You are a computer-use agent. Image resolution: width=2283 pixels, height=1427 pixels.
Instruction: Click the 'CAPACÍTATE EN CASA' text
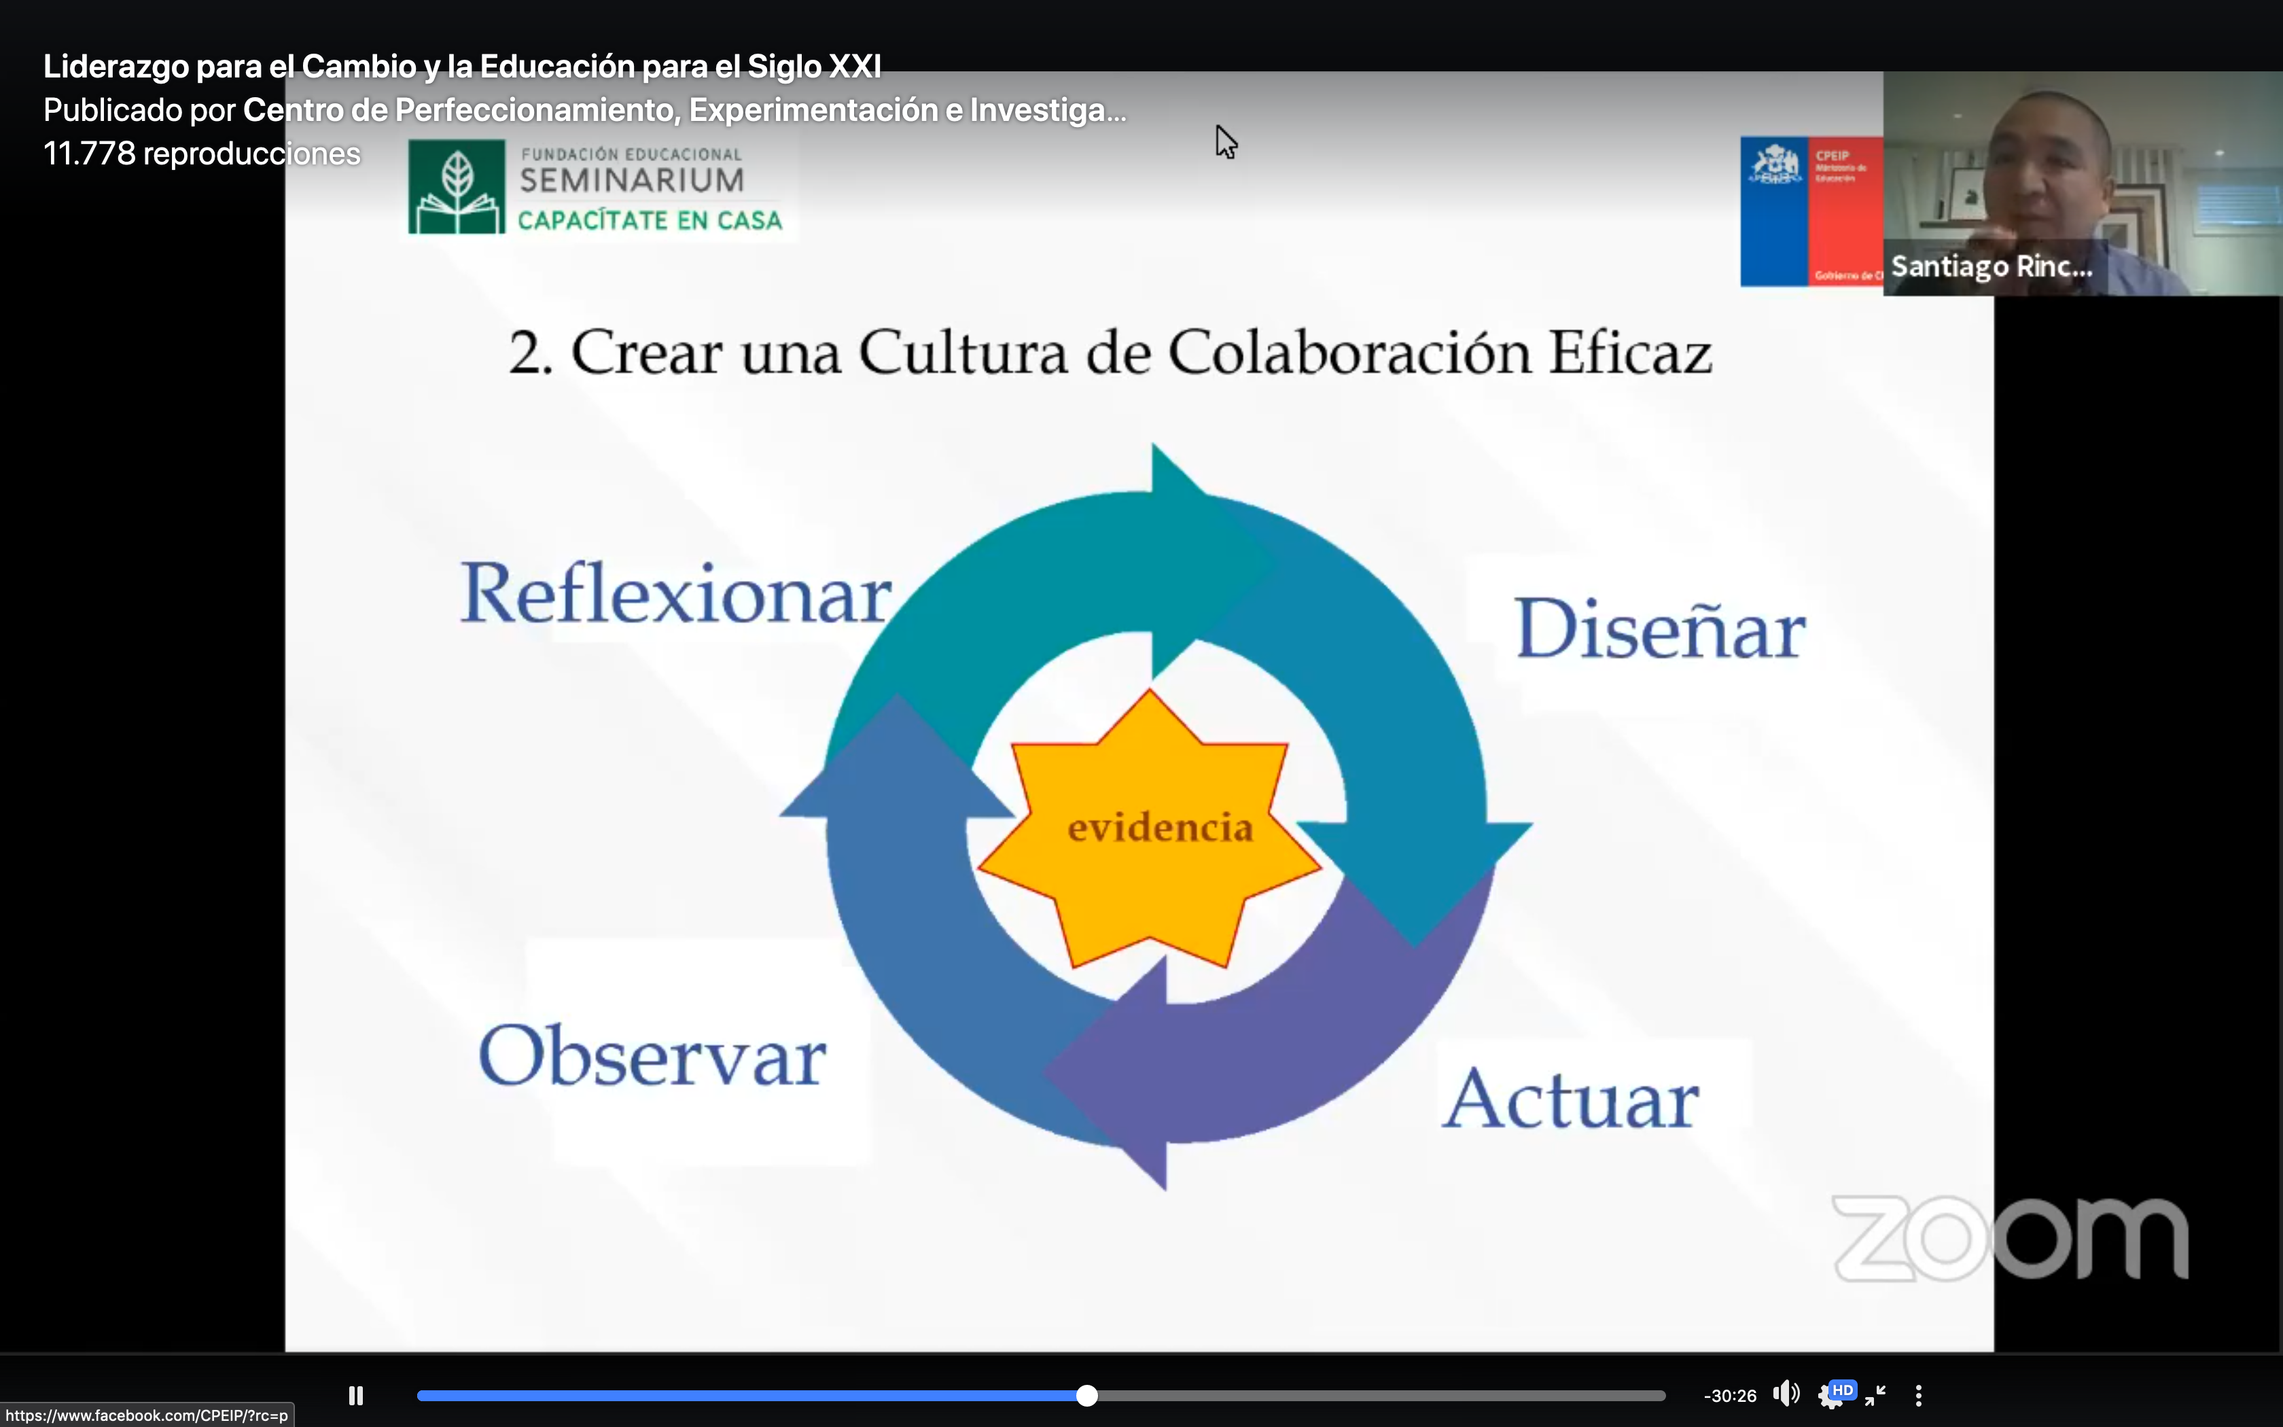tap(650, 220)
